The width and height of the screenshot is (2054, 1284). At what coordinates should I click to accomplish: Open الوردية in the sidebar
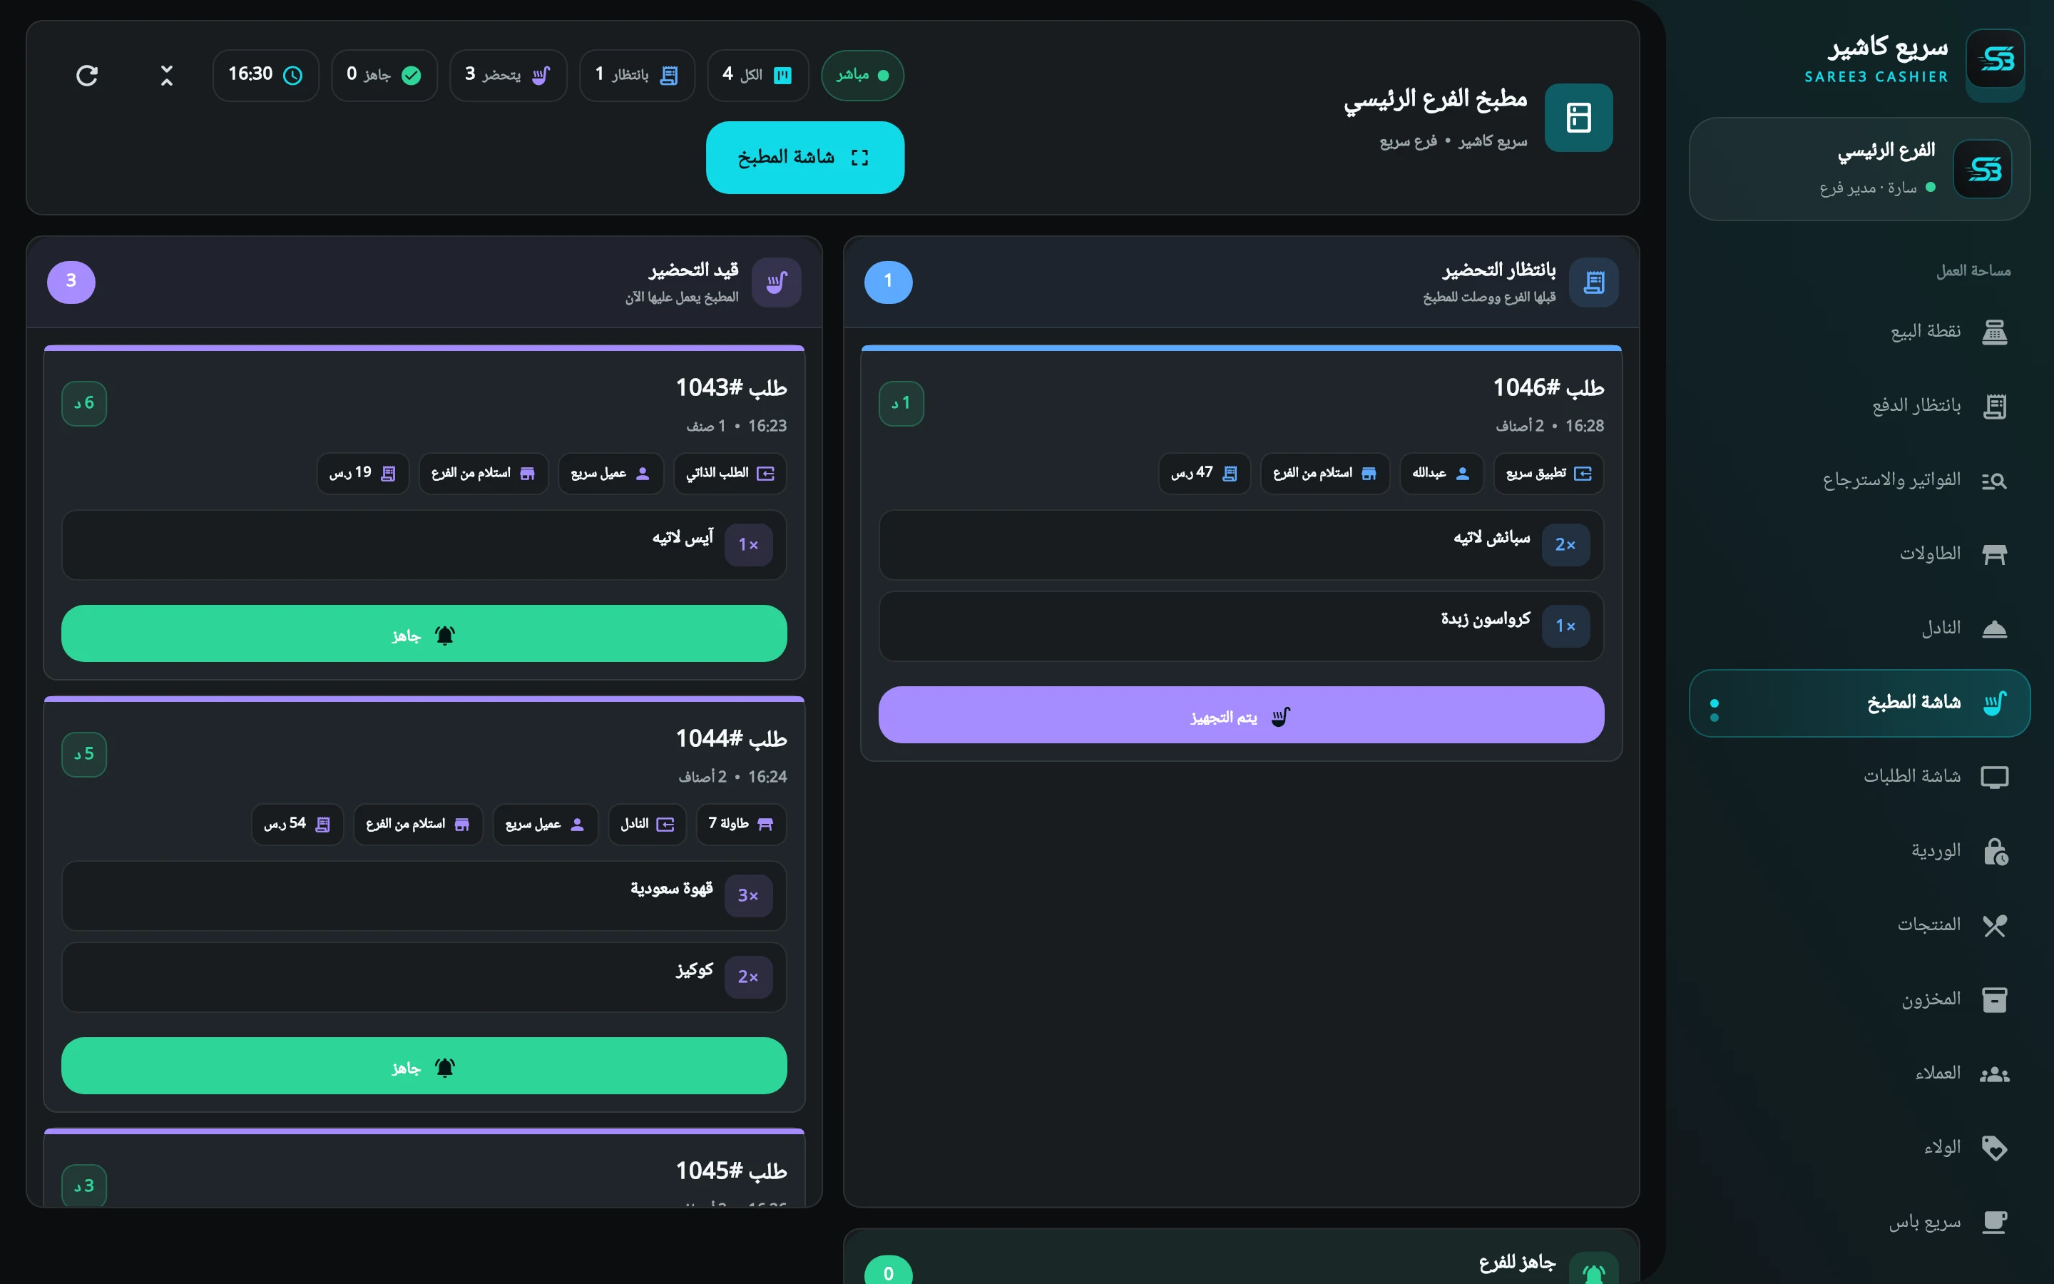tap(1859, 851)
